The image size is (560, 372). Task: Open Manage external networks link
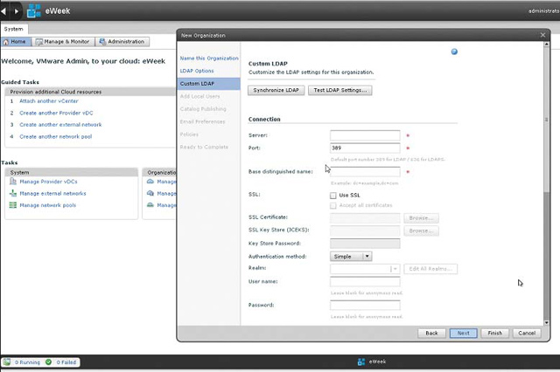[x=52, y=194]
